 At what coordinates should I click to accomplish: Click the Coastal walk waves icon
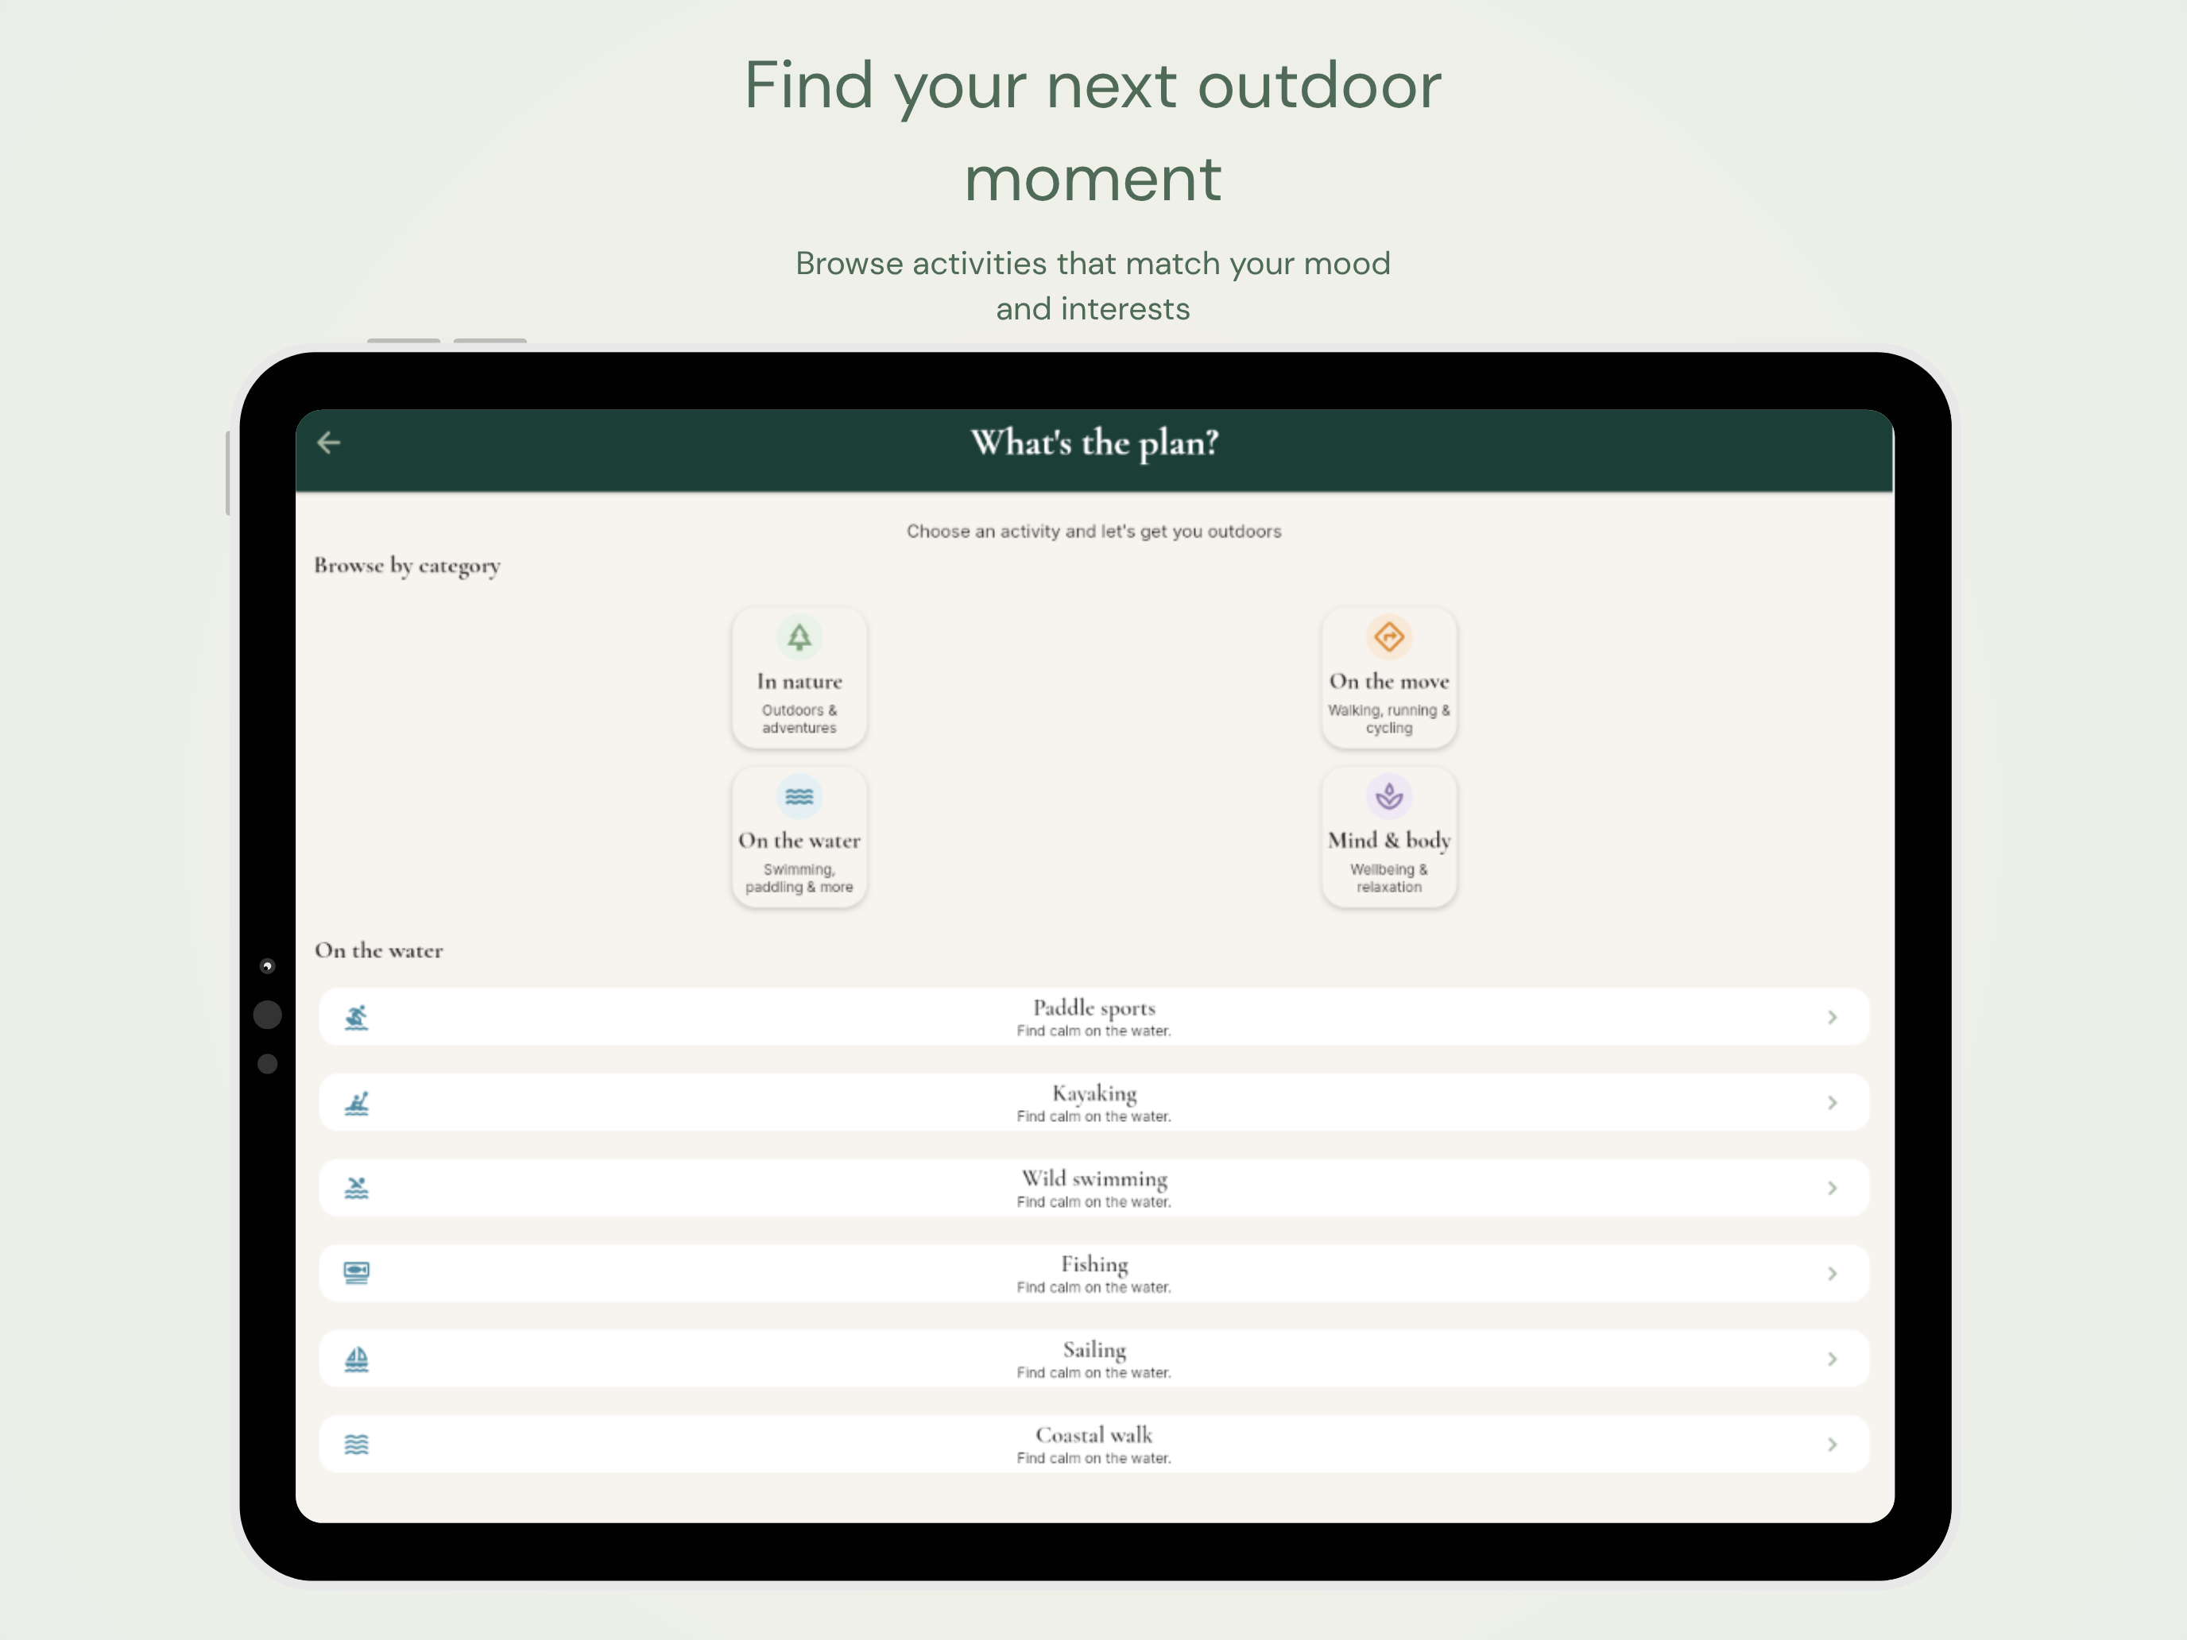coord(357,1445)
